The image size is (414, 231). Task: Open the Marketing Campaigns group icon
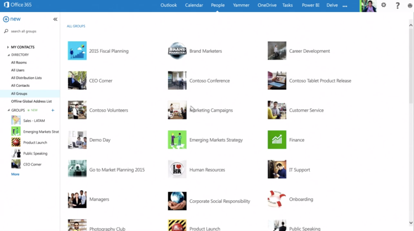pyautogui.click(x=177, y=110)
